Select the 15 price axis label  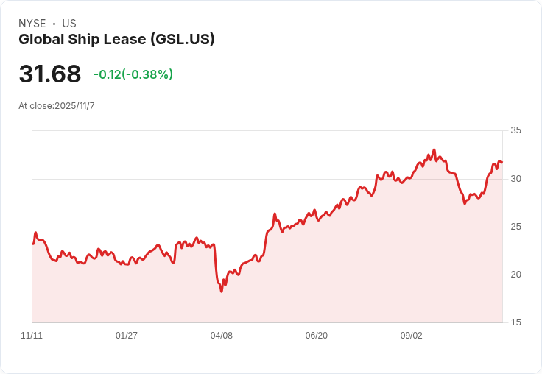pyautogui.click(x=516, y=322)
